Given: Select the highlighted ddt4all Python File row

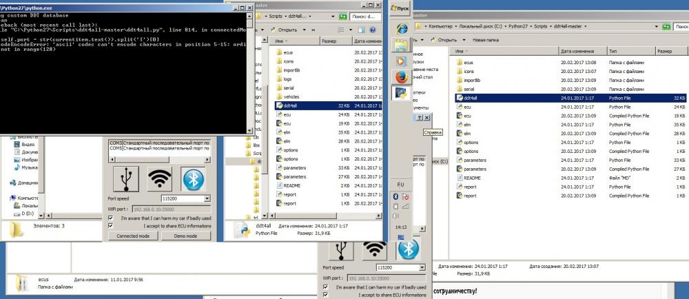Looking at the screenshot, I should [x=570, y=98].
